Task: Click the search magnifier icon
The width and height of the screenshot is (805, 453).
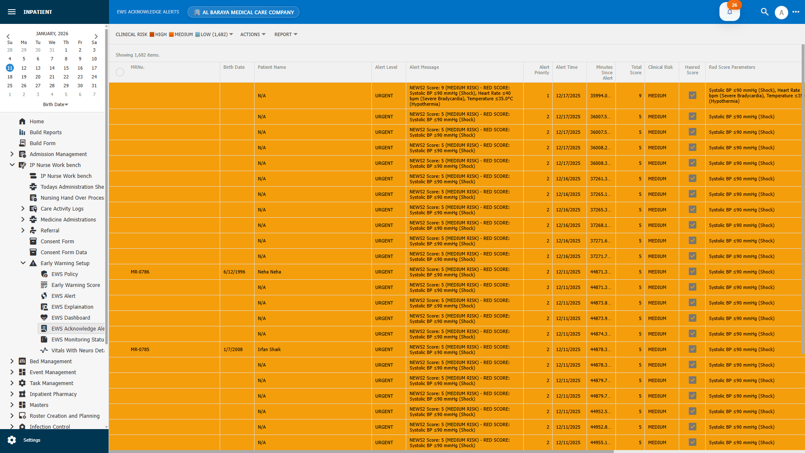Action: [764, 12]
